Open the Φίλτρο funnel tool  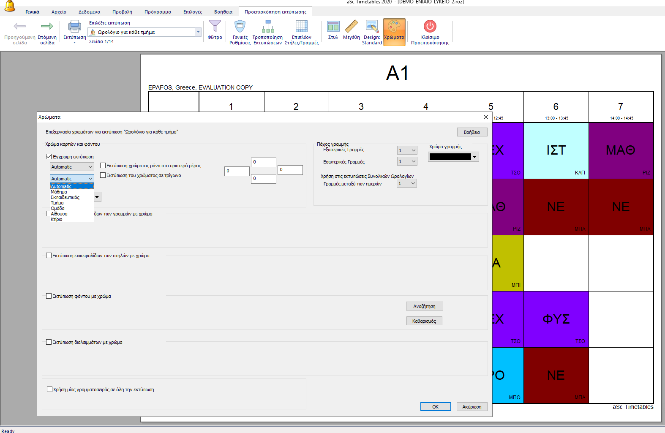(215, 27)
